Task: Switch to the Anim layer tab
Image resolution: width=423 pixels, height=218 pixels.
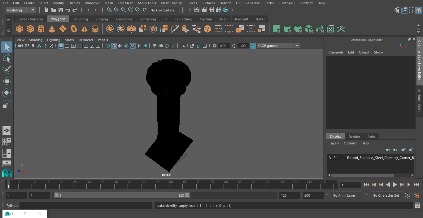Action: 371,137
